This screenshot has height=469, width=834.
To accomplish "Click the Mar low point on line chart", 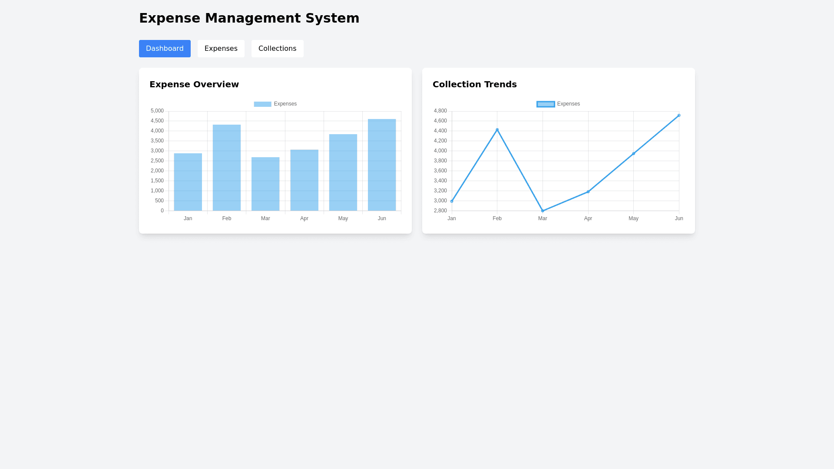I will (543, 211).
